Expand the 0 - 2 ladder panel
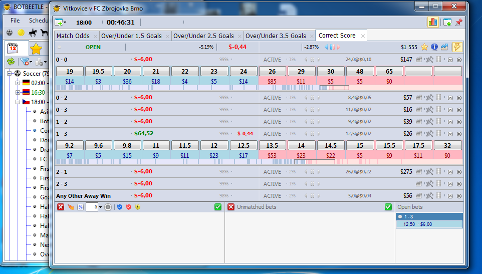 (450, 98)
